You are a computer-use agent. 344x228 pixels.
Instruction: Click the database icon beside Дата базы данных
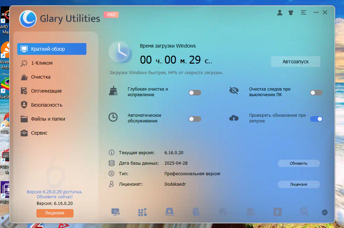111,163
